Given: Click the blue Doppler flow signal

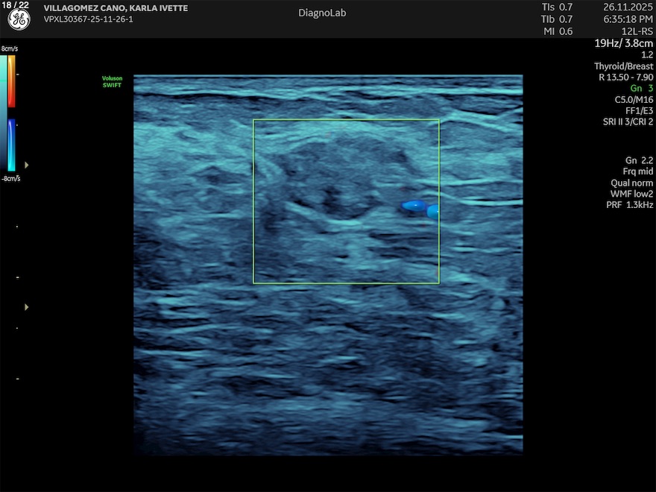Looking at the screenshot, I should tap(413, 205).
